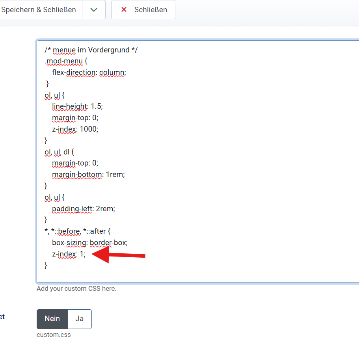The width and height of the screenshot is (359, 342).
Task: Click the 'Add your custom CSS here.' hint
Action: click(76, 288)
